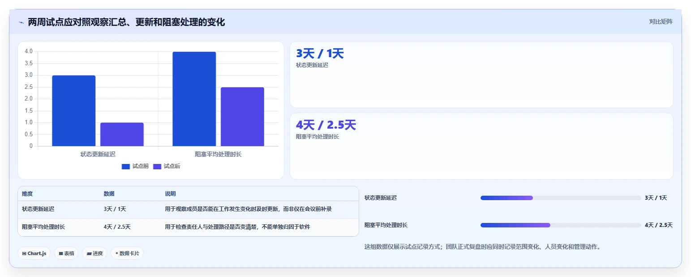This screenshot has width=691, height=277.
Task: Click the 说明 column header
Action: pyautogui.click(x=170, y=194)
